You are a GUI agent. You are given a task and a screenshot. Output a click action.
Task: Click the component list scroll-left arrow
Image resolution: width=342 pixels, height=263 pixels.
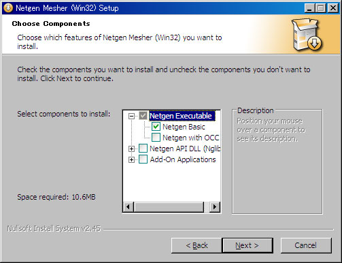[x=129, y=206]
